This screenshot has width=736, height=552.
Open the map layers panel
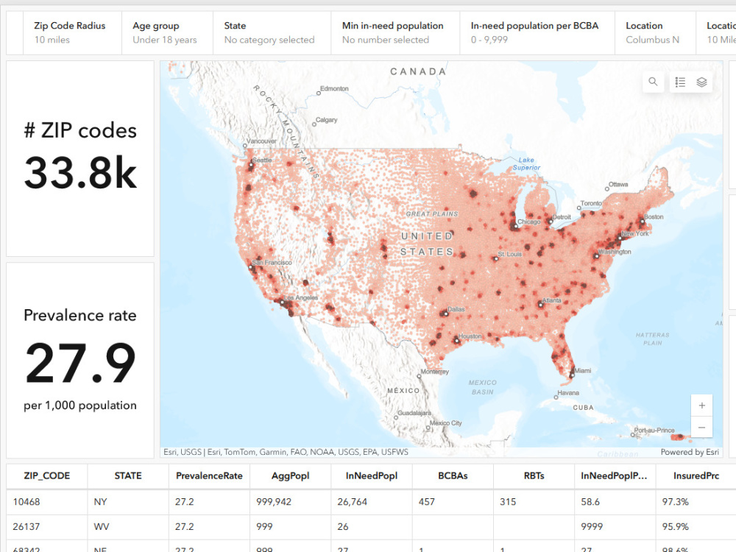click(701, 82)
